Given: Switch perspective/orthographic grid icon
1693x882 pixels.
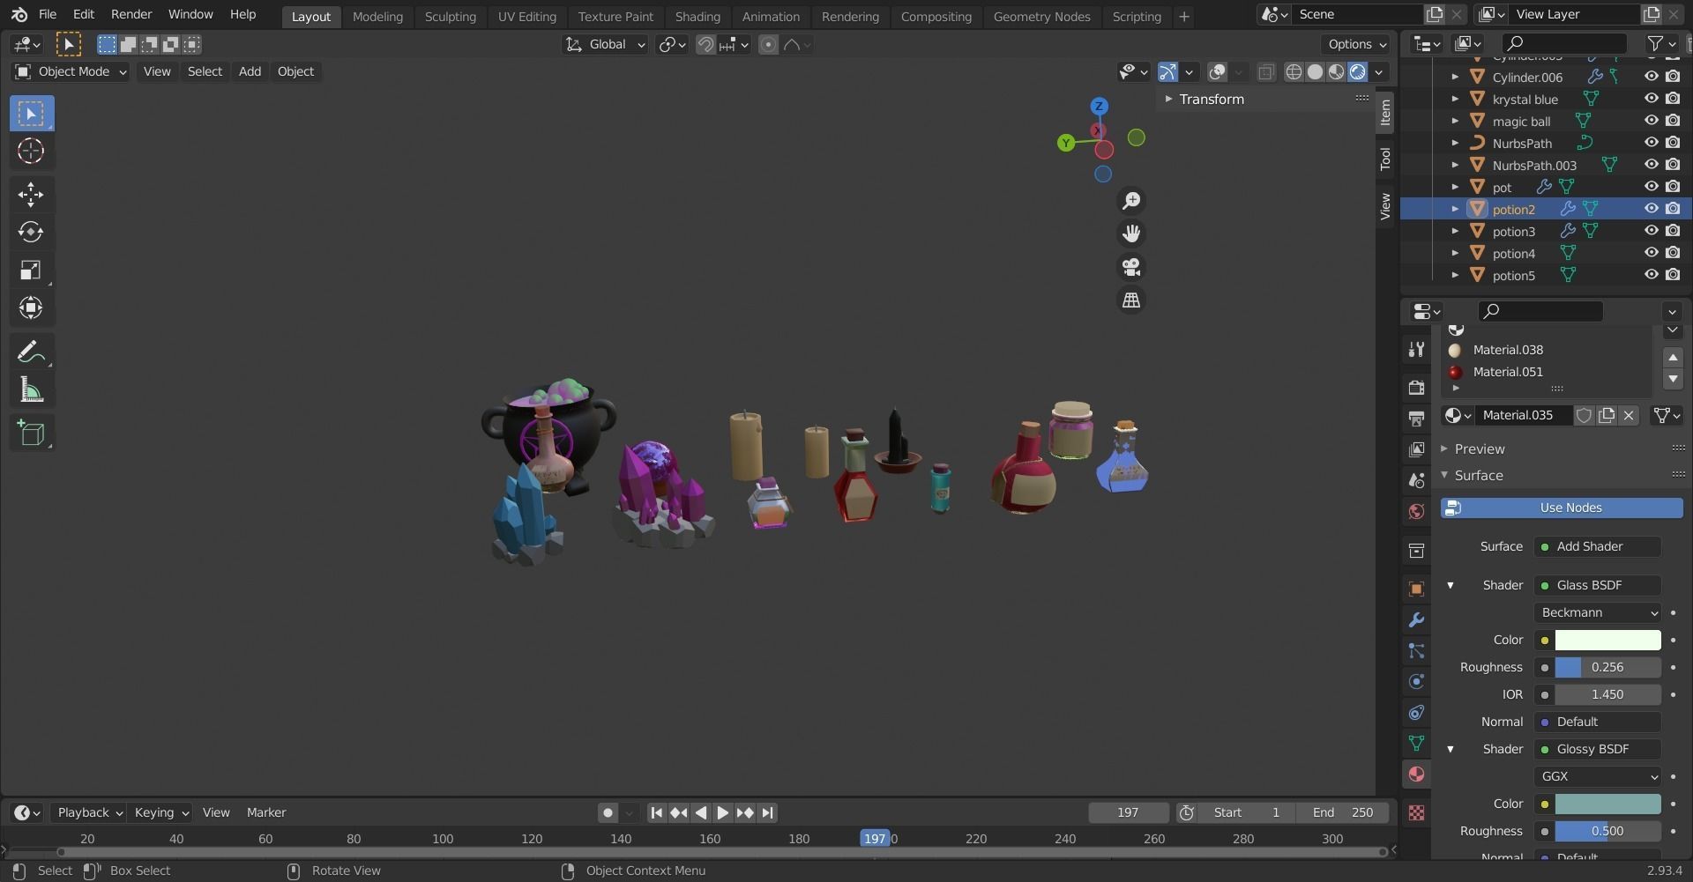Looking at the screenshot, I should coord(1131,300).
